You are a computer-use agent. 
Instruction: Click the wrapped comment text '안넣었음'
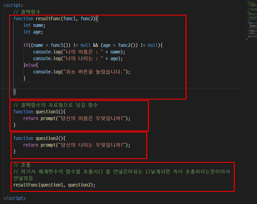(23, 178)
